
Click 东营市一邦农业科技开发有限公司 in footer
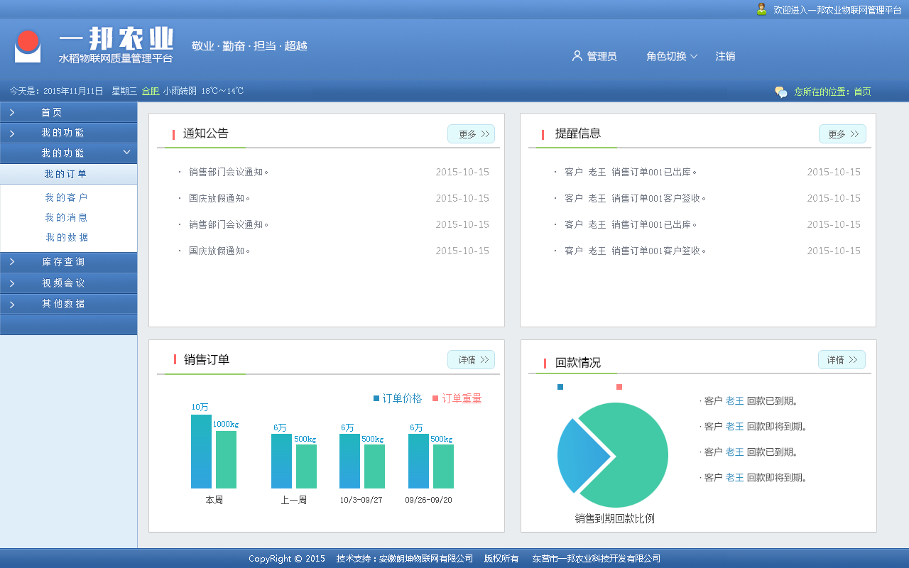pyautogui.click(x=597, y=559)
